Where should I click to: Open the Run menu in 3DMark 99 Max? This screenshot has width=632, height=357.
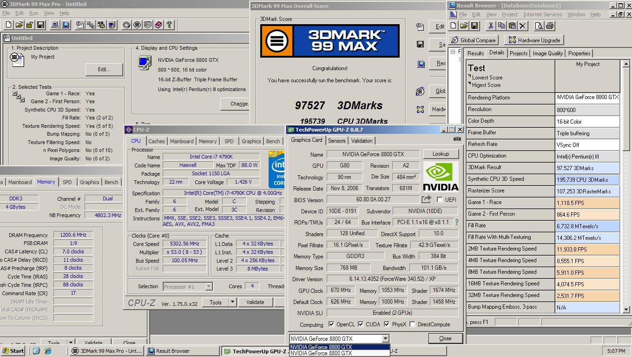tap(34, 13)
